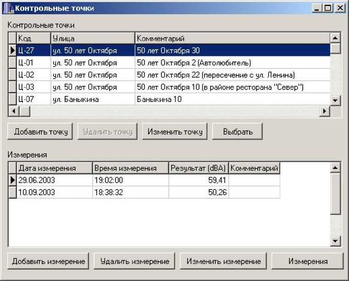Click empty comment cell of 29.06.2003 row
Viewport: 349px width, 281px height.
254,180
